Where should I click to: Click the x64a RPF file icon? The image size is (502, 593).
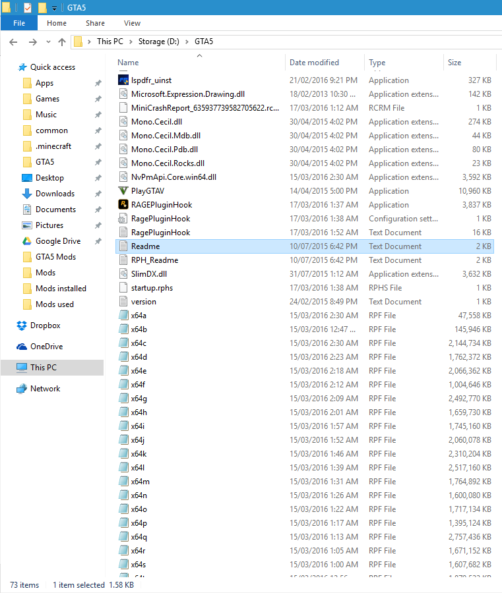click(123, 316)
